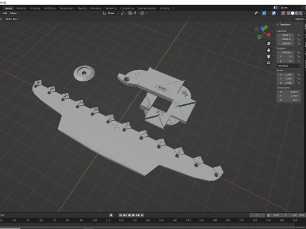The image size is (306, 229).
Task: Click the scene browse icon beside Scene
Action: click(x=276, y=8)
